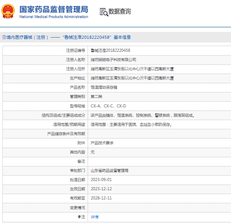This screenshot has width=231, height=224.
Task: Click approval department 山东省药品监督管理局
Action: pos(110,171)
